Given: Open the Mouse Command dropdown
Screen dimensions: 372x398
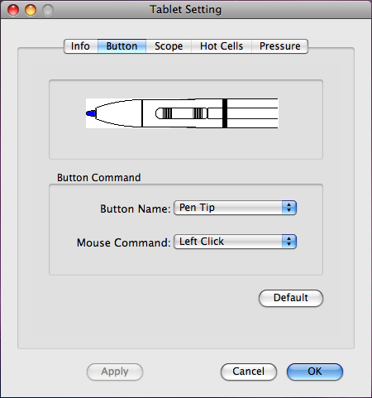Looking at the screenshot, I should pyautogui.click(x=235, y=242).
